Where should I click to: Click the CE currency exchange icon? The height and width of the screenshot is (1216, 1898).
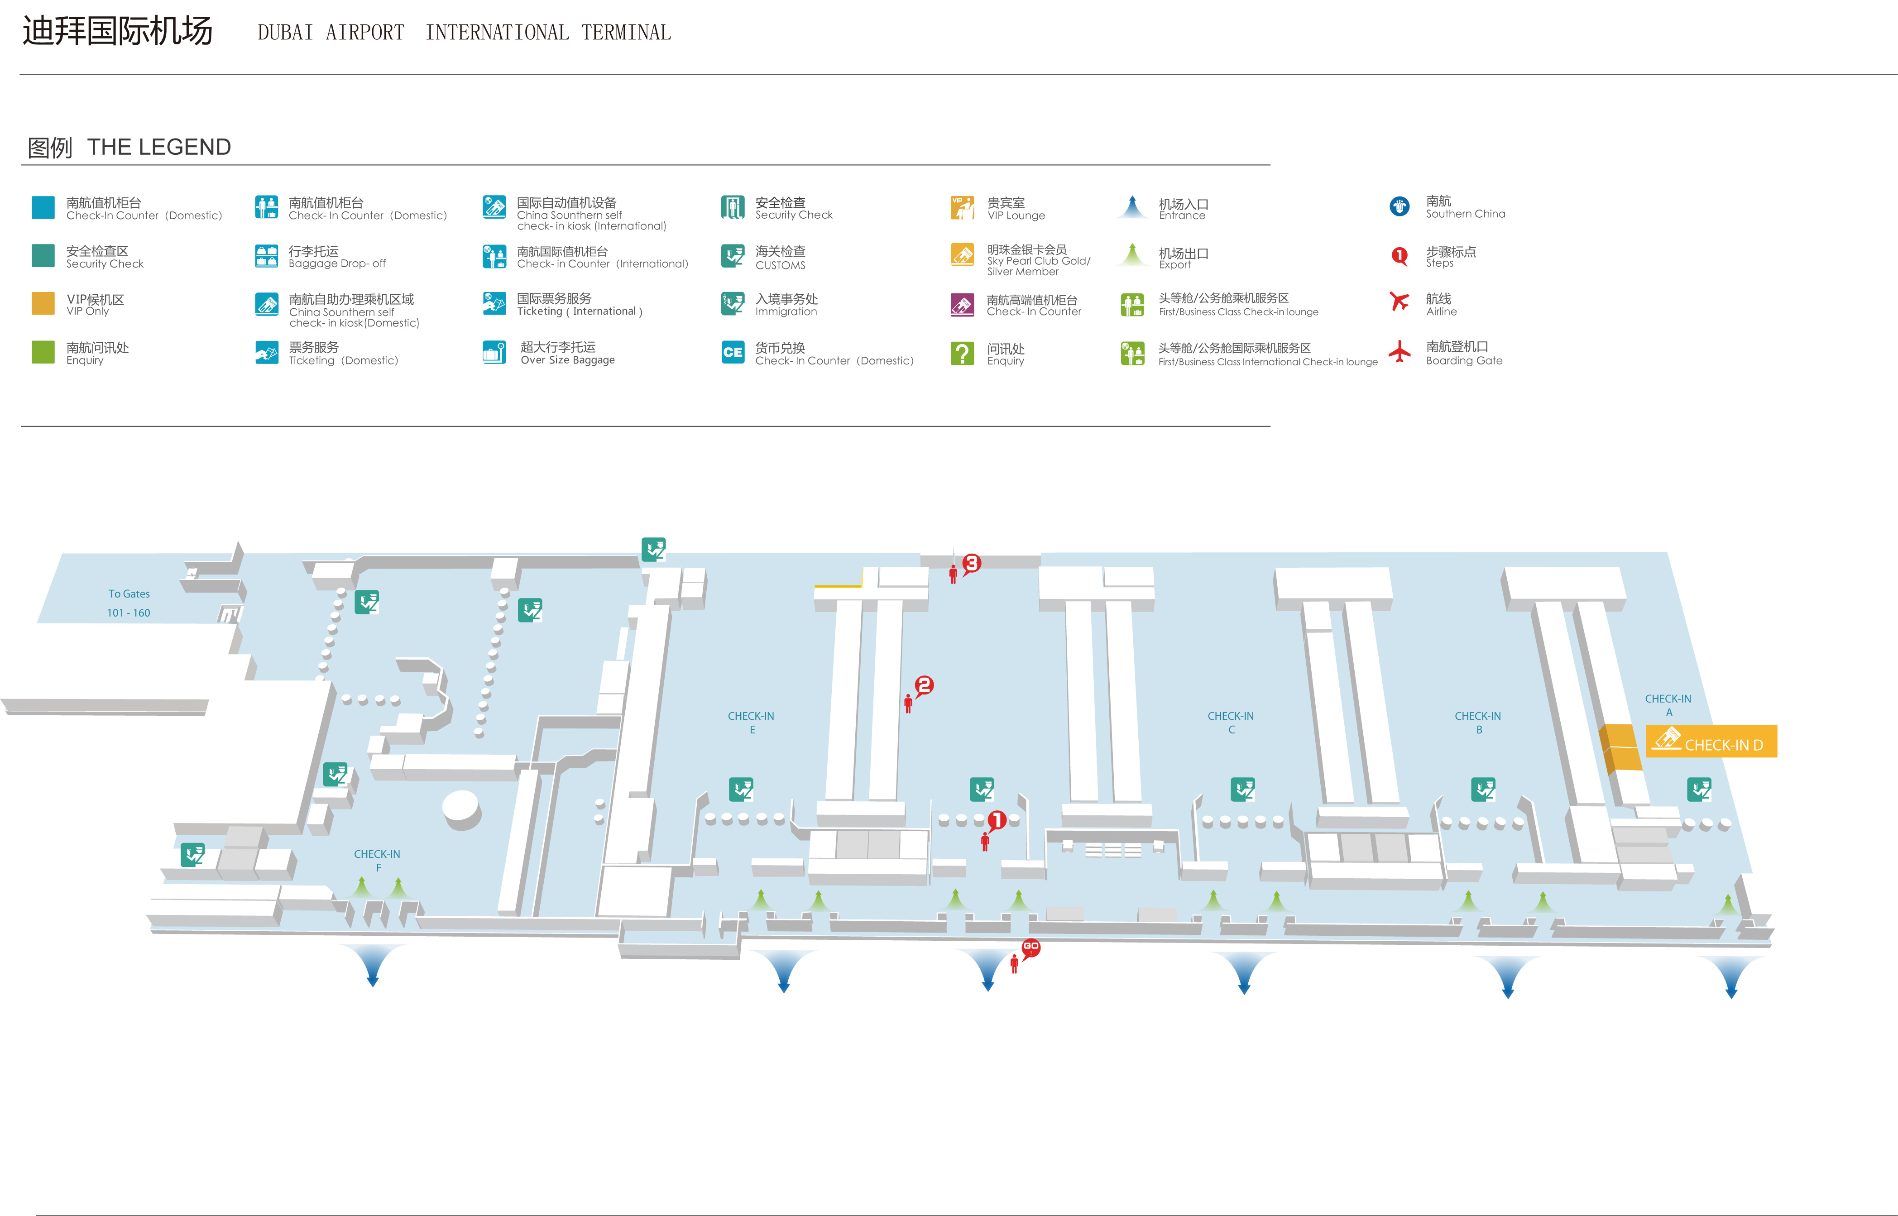[733, 352]
